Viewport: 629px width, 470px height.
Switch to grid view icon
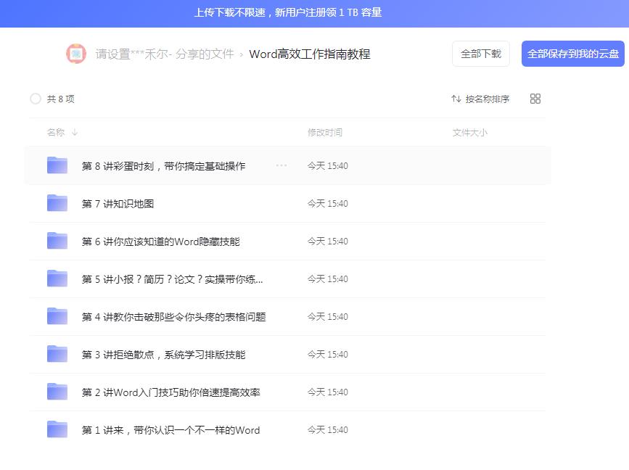535,99
